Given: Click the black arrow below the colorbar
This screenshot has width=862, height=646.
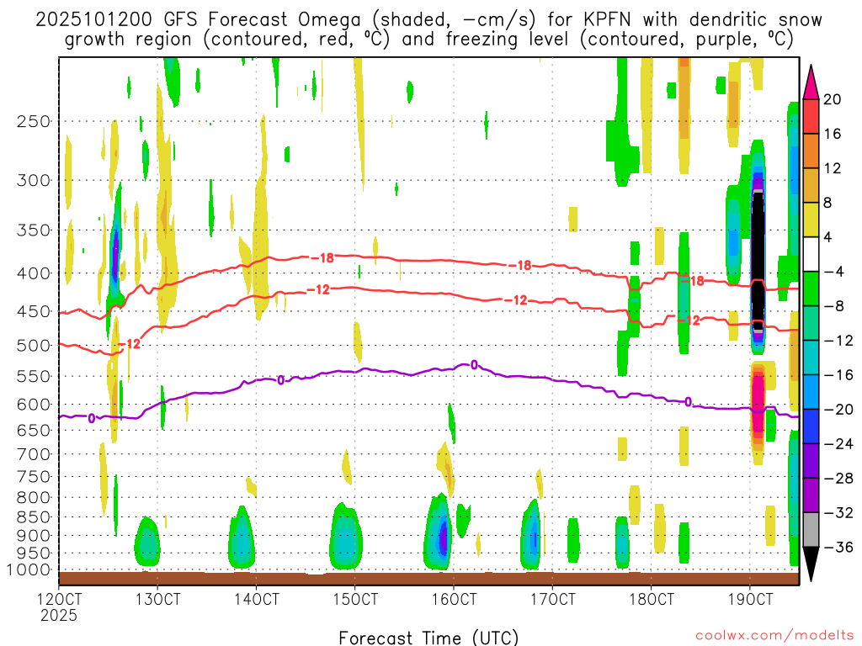Looking at the screenshot, I should [x=811, y=564].
